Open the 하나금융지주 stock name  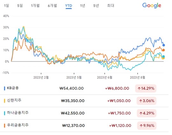18,113
